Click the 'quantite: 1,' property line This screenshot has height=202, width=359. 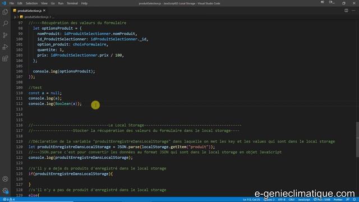click(x=50, y=50)
